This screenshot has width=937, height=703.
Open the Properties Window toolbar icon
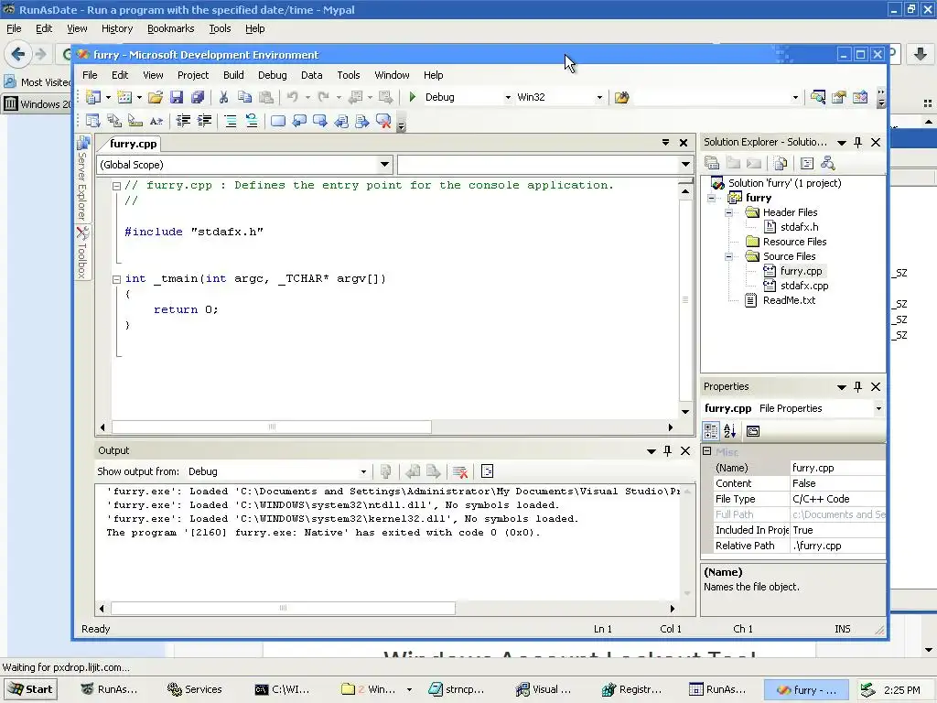pos(839,97)
